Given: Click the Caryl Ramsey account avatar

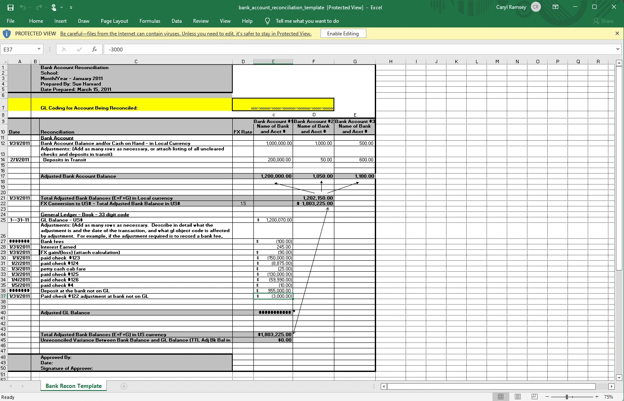Looking at the screenshot, I should (x=536, y=7).
